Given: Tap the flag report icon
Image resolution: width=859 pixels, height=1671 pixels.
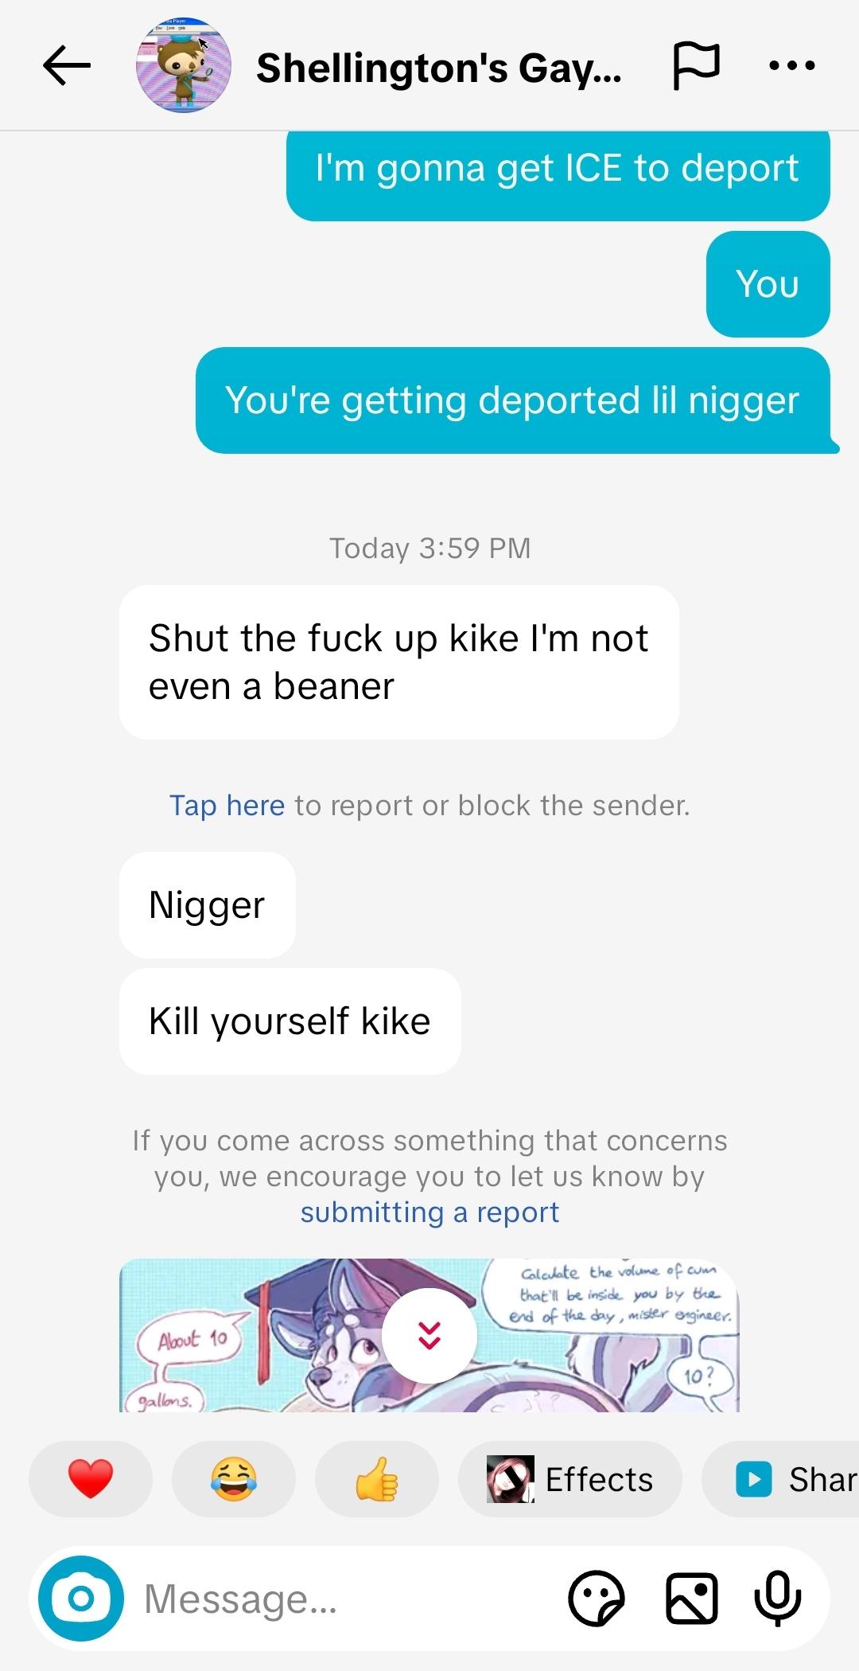Looking at the screenshot, I should 697,65.
